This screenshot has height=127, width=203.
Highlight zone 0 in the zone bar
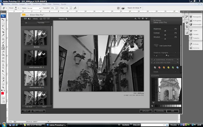[156, 106]
